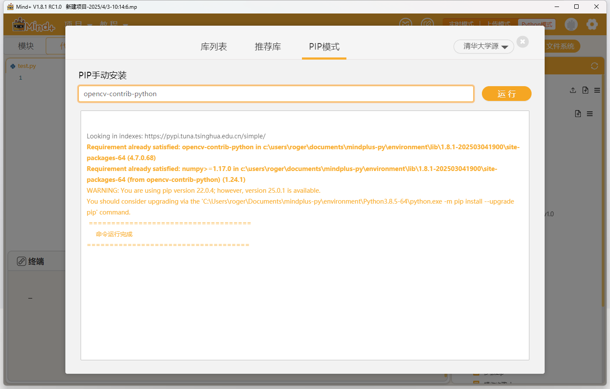Open the user avatar icon in top bar
The height and width of the screenshot is (389, 610).
click(571, 24)
